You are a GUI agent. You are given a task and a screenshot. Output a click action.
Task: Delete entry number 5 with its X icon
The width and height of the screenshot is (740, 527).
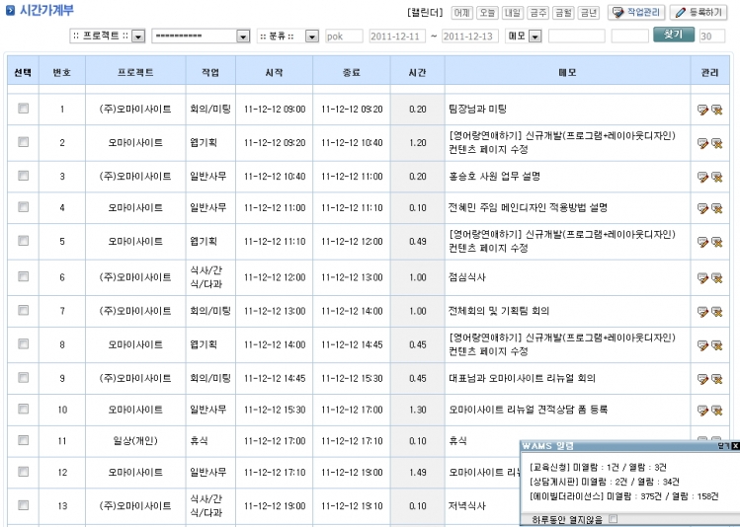point(716,242)
